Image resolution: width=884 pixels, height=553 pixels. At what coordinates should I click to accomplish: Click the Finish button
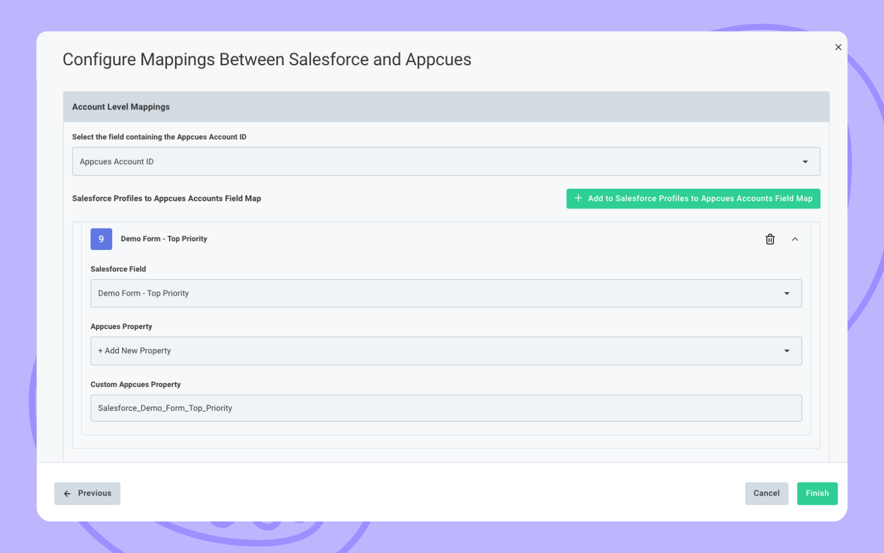tap(817, 493)
